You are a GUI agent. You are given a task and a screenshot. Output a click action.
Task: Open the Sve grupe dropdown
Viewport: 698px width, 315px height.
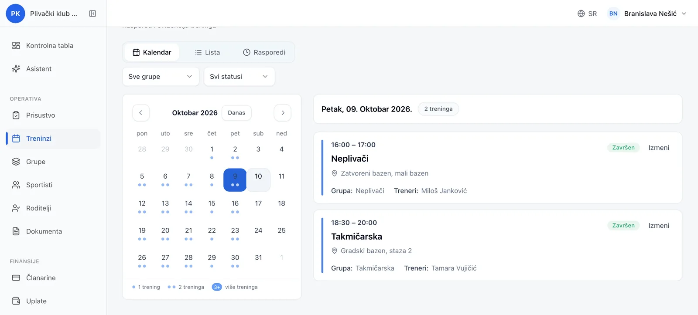click(x=161, y=77)
